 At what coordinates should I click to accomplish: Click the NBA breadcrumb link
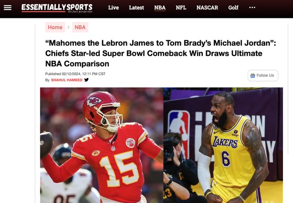click(80, 27)
